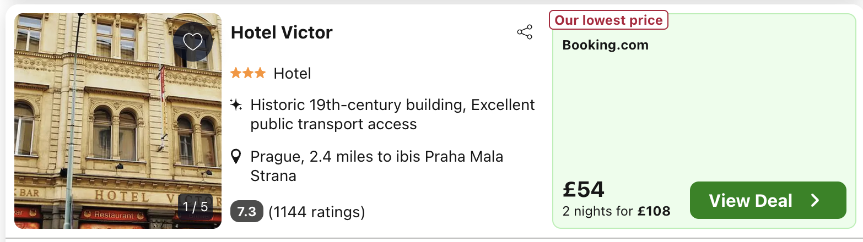The image size is (863, 242).
Task: Open the Hotel Victor title link
Action: [282, 33]
